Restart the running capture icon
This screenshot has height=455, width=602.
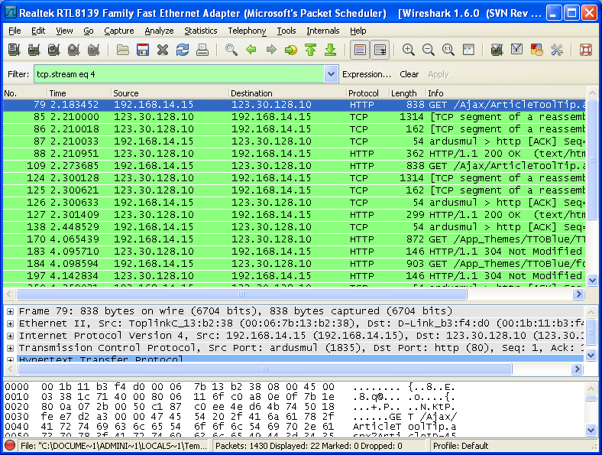tap(94, 50)
